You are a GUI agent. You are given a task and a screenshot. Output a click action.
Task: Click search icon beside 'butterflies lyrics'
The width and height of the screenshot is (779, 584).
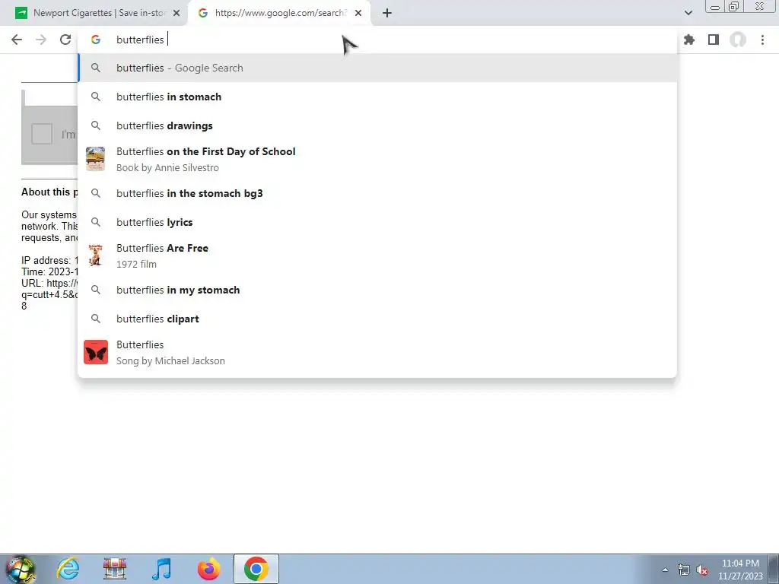[96, 221]
